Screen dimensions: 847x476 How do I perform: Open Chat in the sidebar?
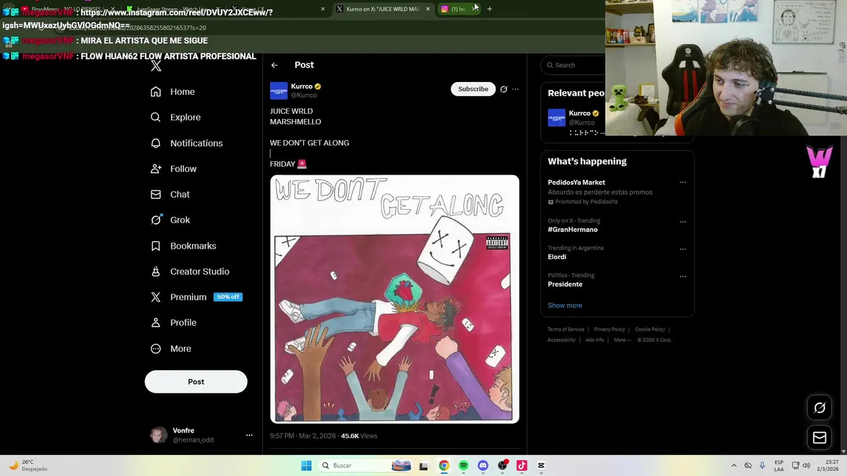click(x=170, y=194)
